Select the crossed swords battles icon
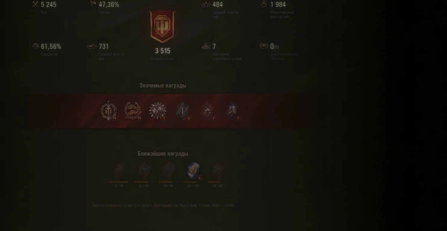 click(36, 4)
